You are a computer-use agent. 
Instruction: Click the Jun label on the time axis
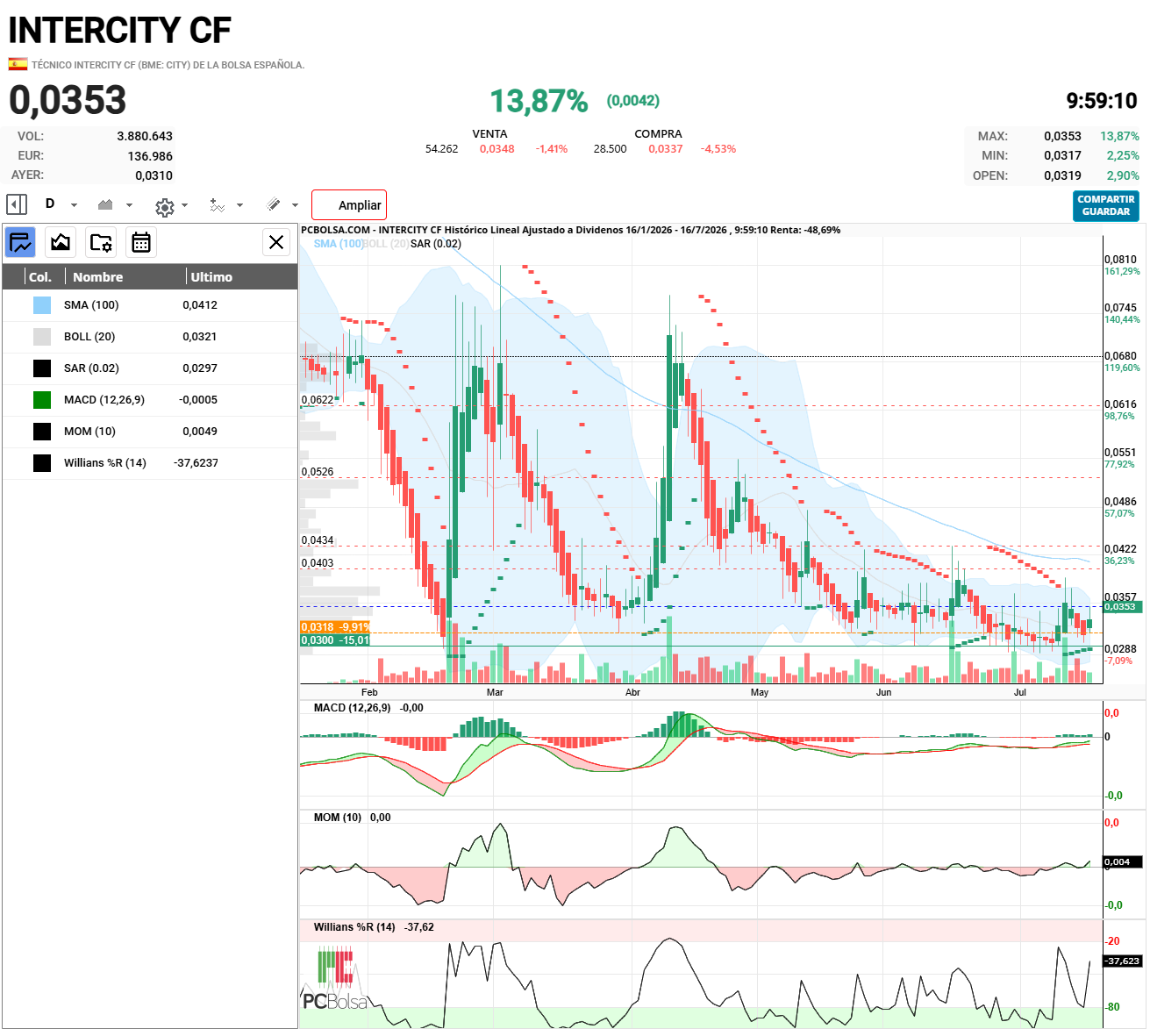(x=883, y=692)
